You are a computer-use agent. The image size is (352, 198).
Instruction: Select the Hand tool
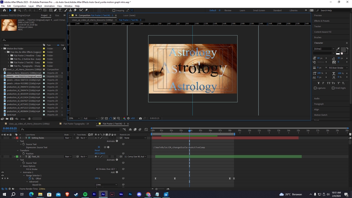tap(15, 10)
